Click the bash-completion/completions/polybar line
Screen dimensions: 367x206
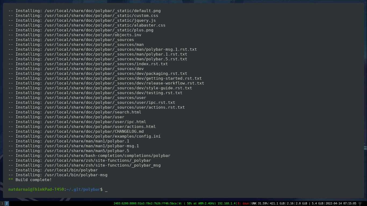pyautogui.click(x=89, y=156)
